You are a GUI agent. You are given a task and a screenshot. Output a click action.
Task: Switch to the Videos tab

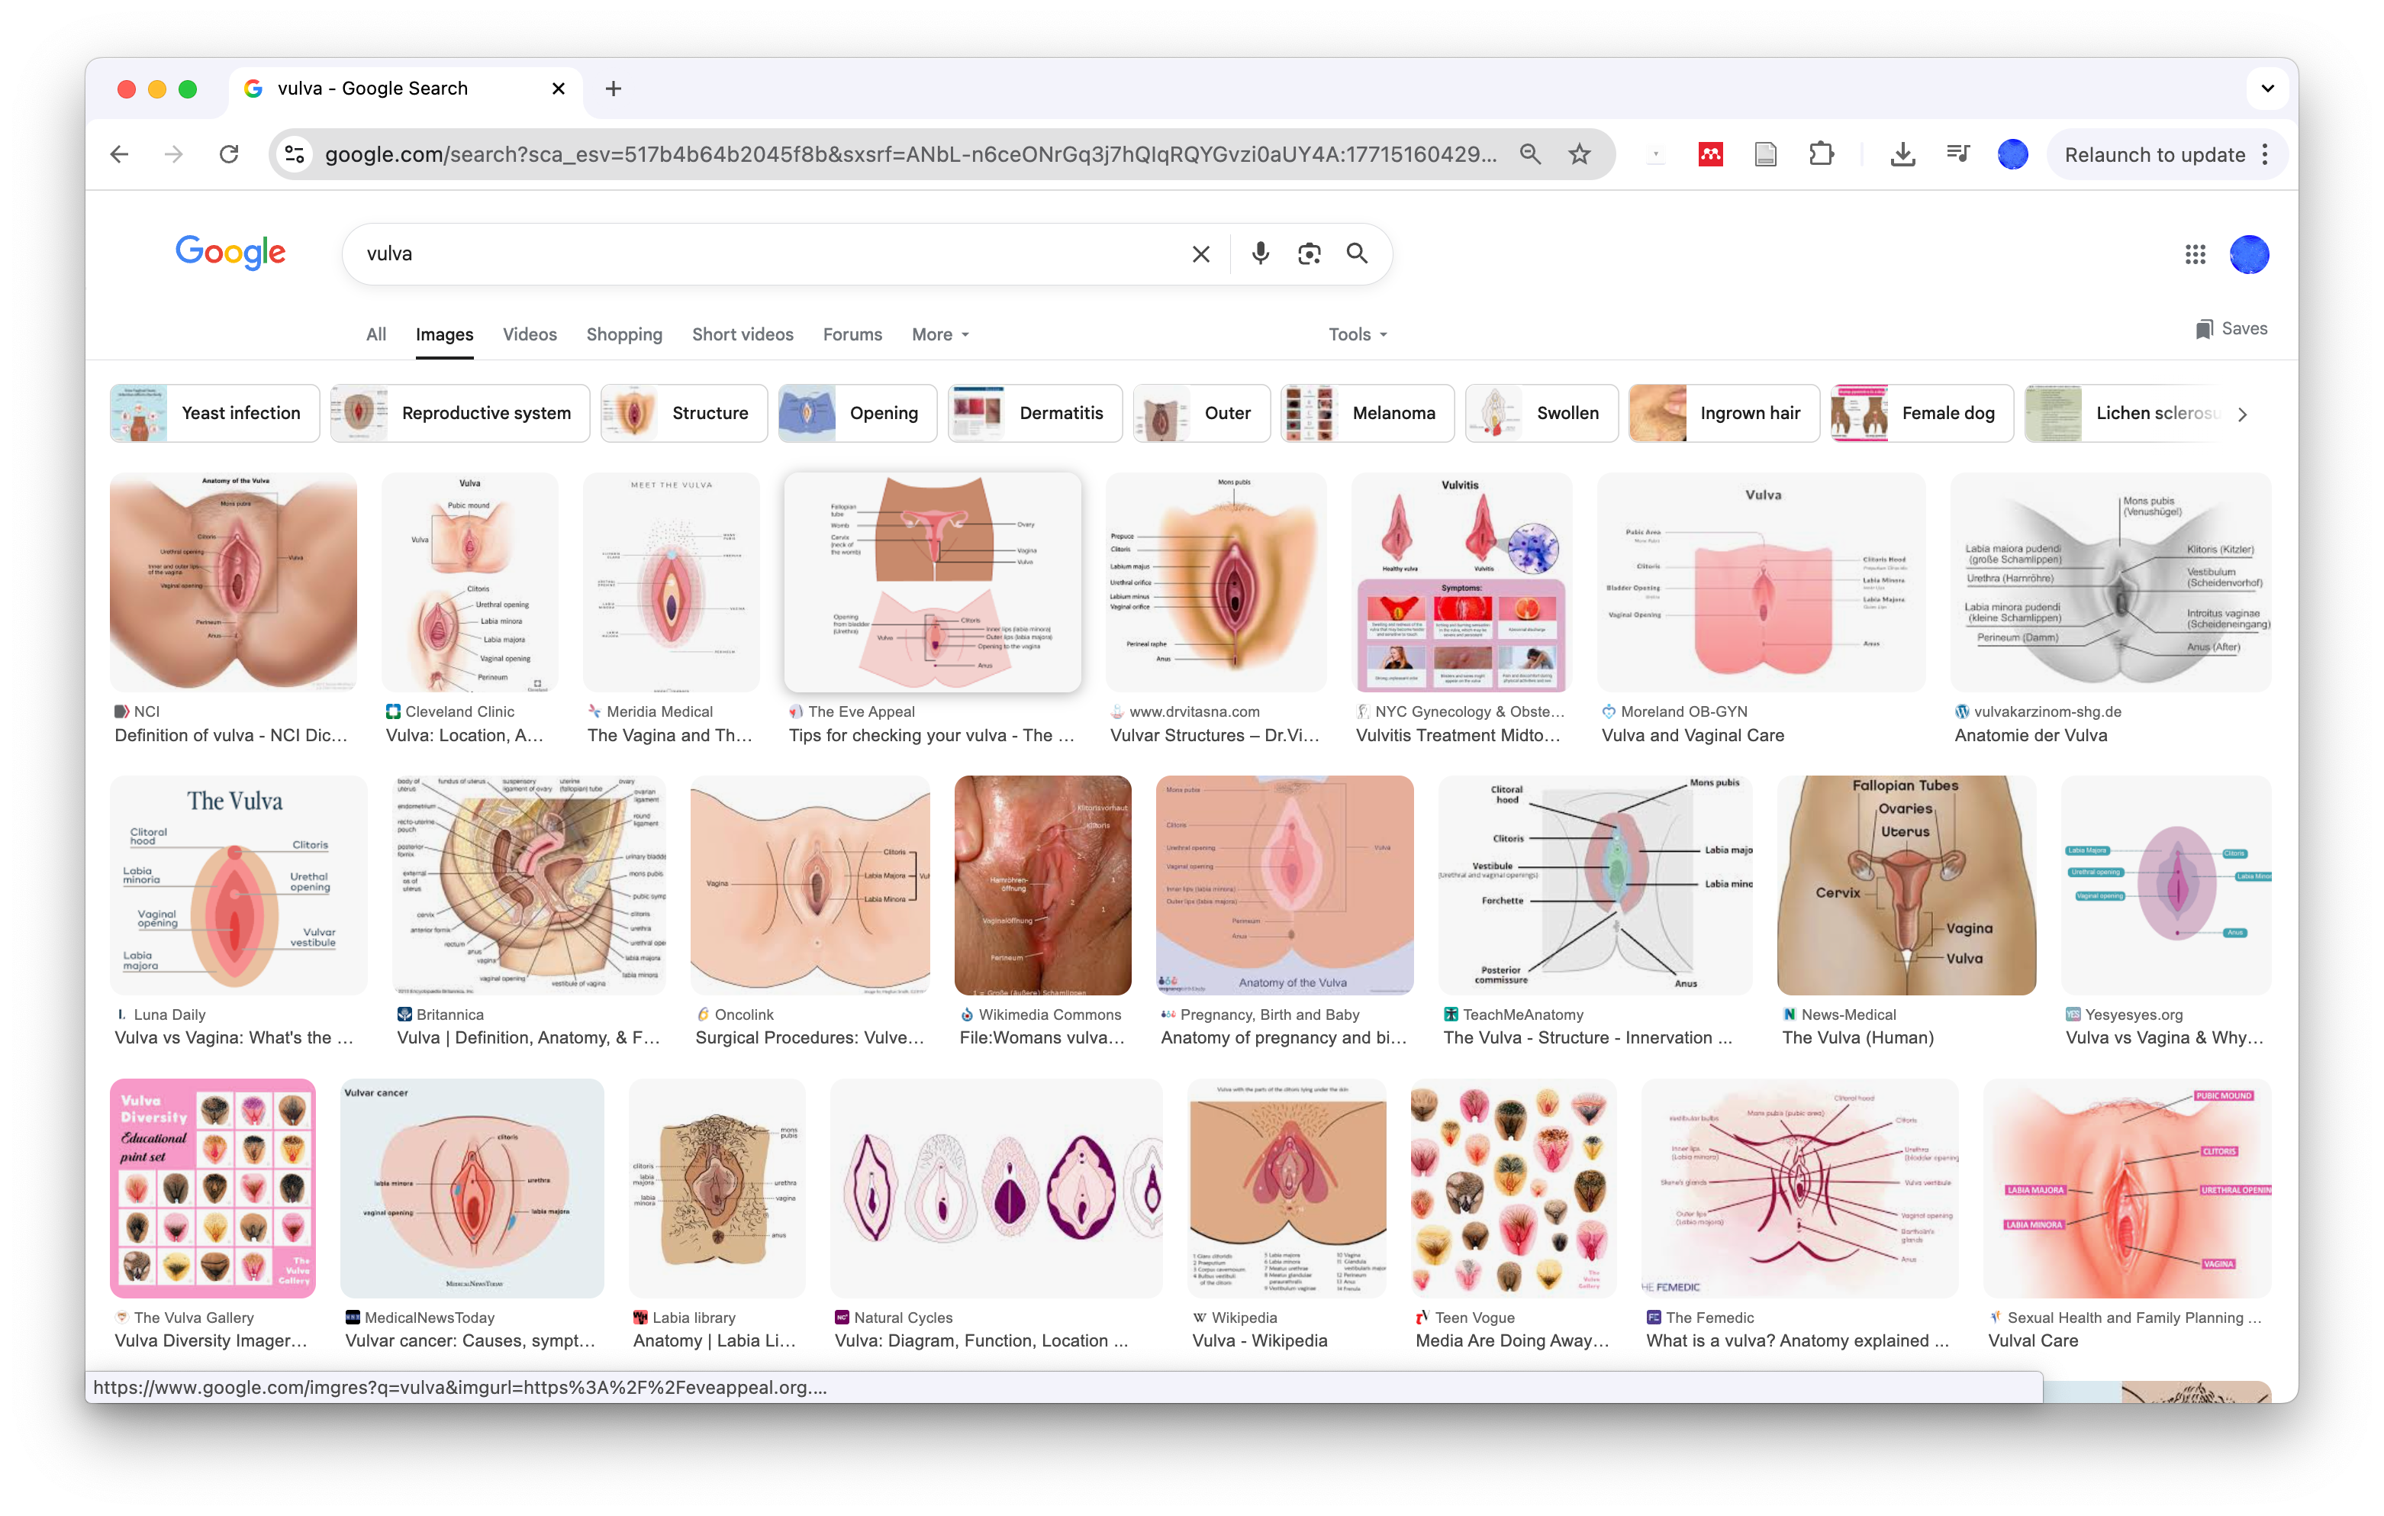[x=530, y=334]
